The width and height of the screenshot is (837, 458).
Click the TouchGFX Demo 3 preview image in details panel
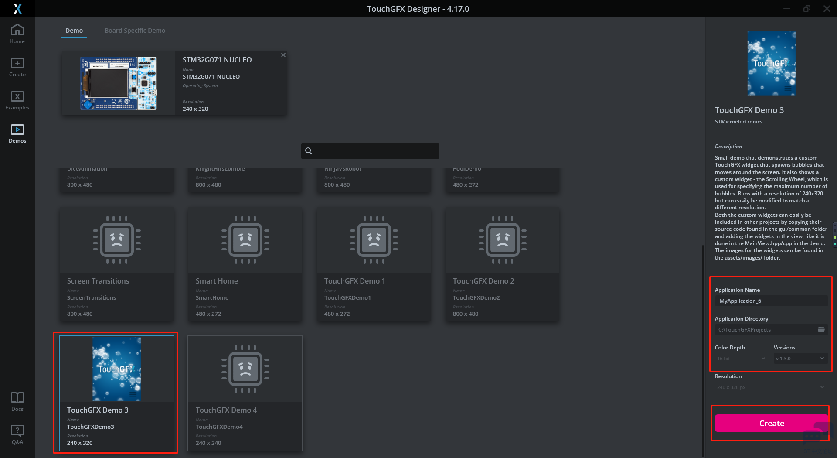(772, 63)
